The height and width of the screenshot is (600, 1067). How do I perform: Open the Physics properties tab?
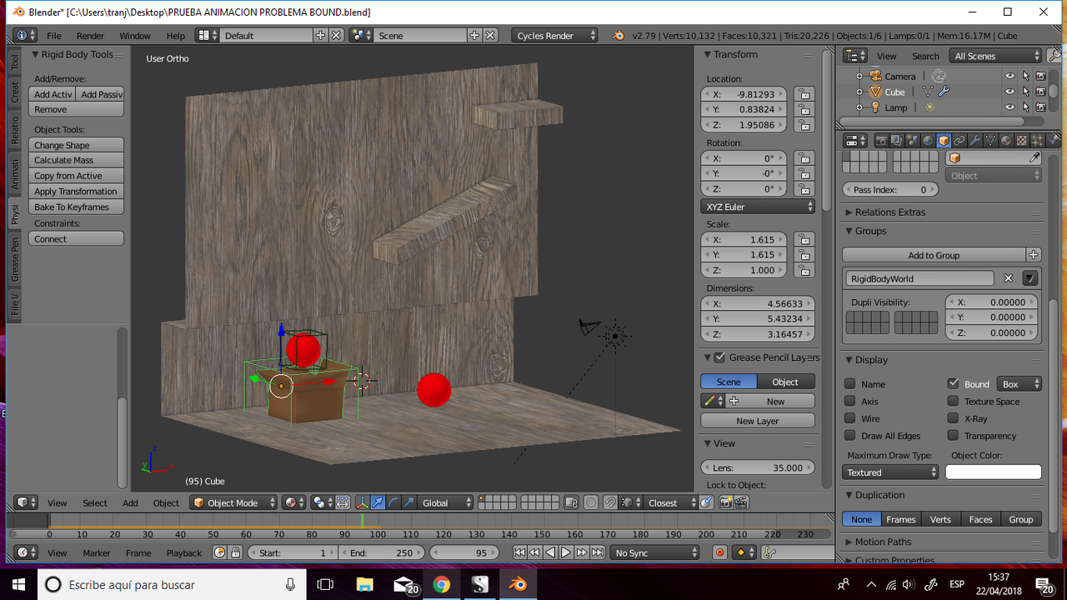tap(1052, 140)
